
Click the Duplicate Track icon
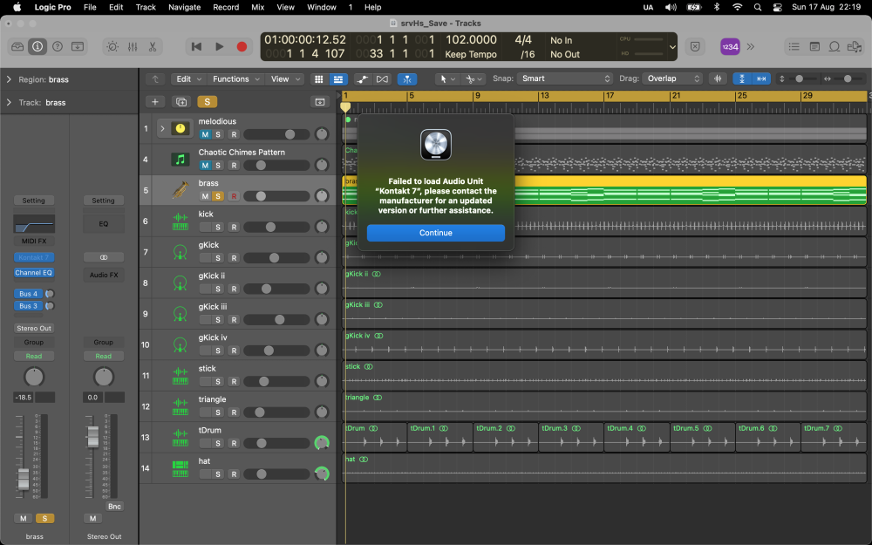tap(181, 102)
